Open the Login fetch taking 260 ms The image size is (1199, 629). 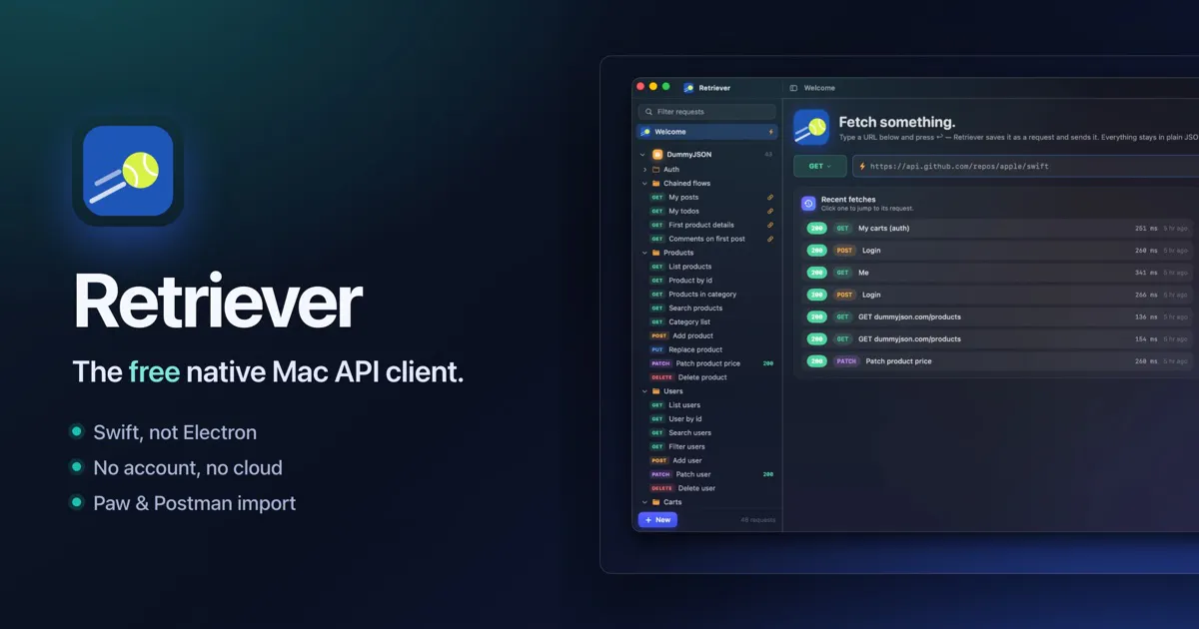pyautogui.click(x=997, y=251)
